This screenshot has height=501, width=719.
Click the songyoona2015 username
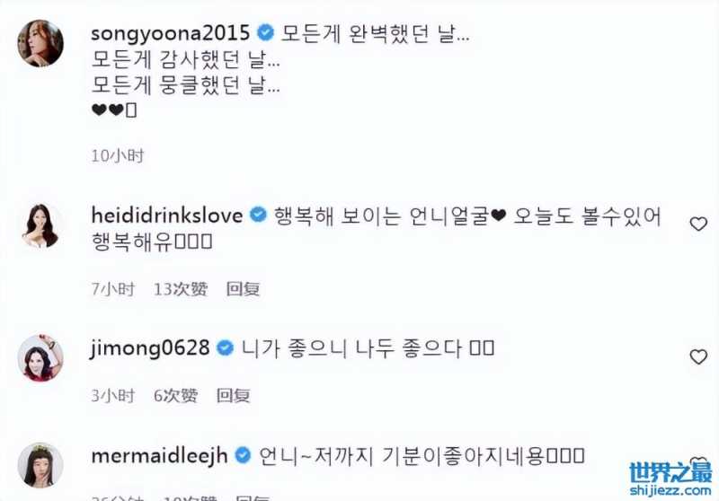pyautogui.click(x=170, y=34)
